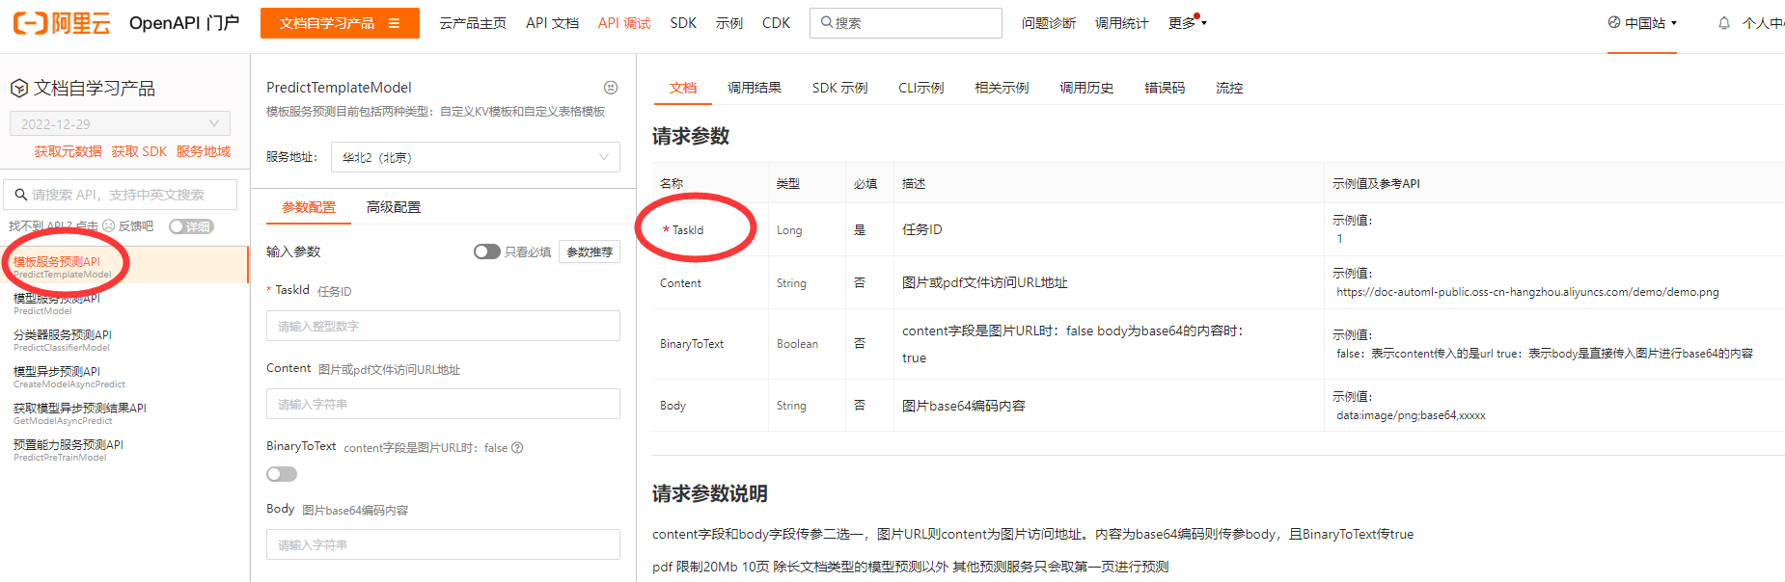Open the 服务地域 link
This screenshot has height=582, width=1785.
tap(204, 151)
